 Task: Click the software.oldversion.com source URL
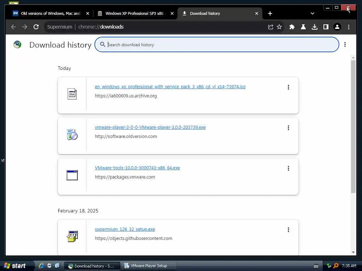126,137
